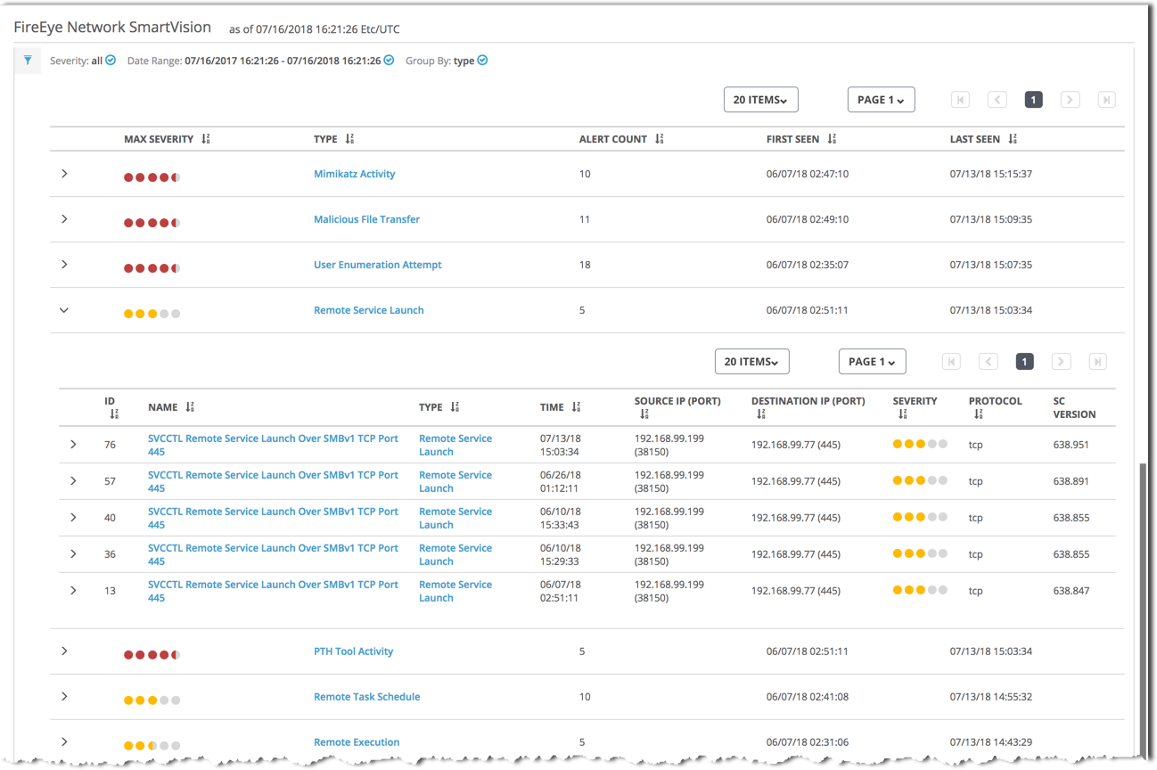Image resolution: width=1157 pixels, height=770 pixels.
Task: Collapse the Remote Service Launch group
Action: point(64,310)
